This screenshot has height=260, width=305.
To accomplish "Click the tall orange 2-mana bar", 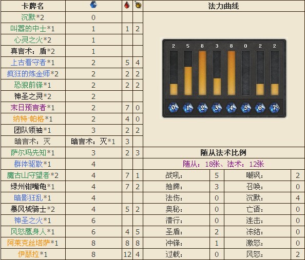I will (202, 73).
